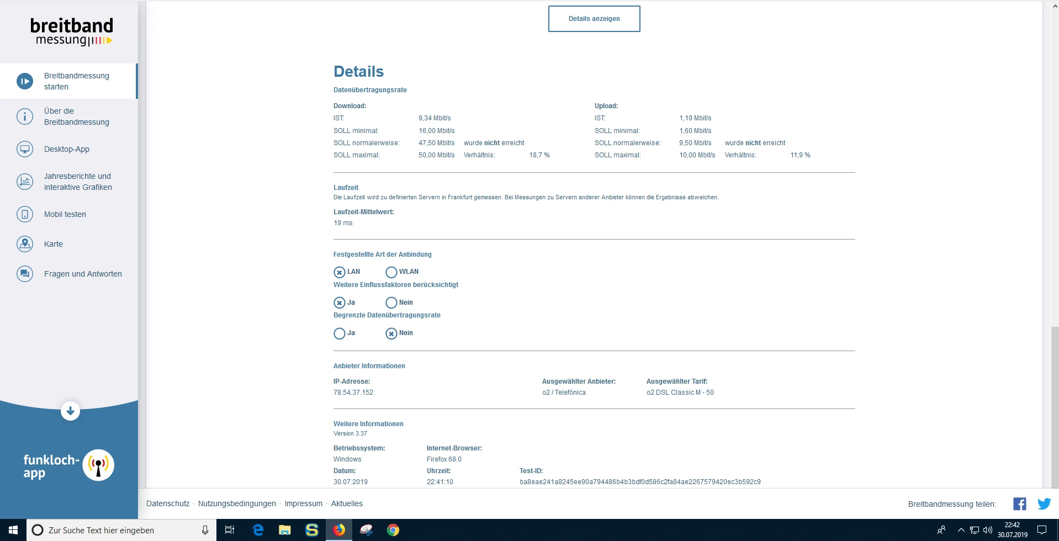This screenshot has height=541, width=1059.
Task: Select Ja under Begrenzte Datenübertragungsrate
Action: click(340, 333)
